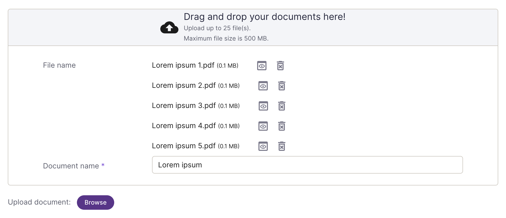Click the 'Drag and drop your documents here!' heading
Image resolution: width=506 pixels, height=218 pixels.
265,17
